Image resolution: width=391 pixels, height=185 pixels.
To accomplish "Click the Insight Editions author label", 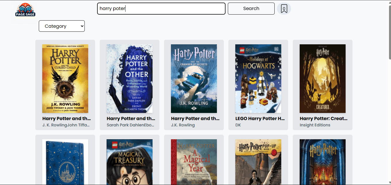I will pos(315,125).
